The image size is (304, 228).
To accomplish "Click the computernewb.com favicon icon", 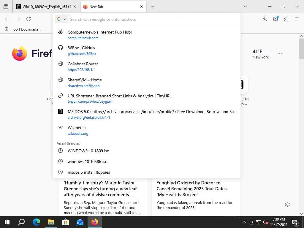I will [x=61, y=31].
